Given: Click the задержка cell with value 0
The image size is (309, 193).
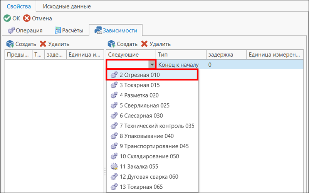Looking at the screenshot, I should click(x=226, y=65).
